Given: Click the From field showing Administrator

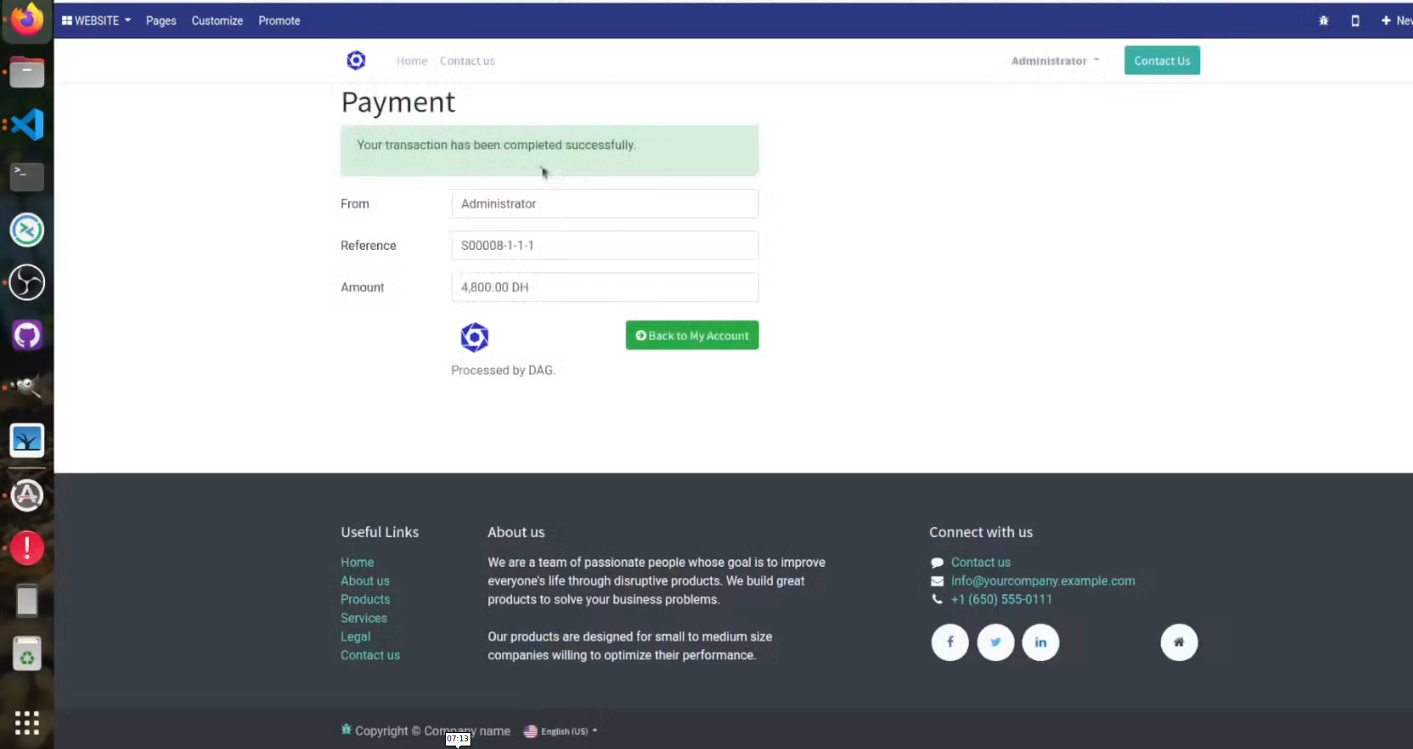Looking at the screenshot, I should [604, 203].
